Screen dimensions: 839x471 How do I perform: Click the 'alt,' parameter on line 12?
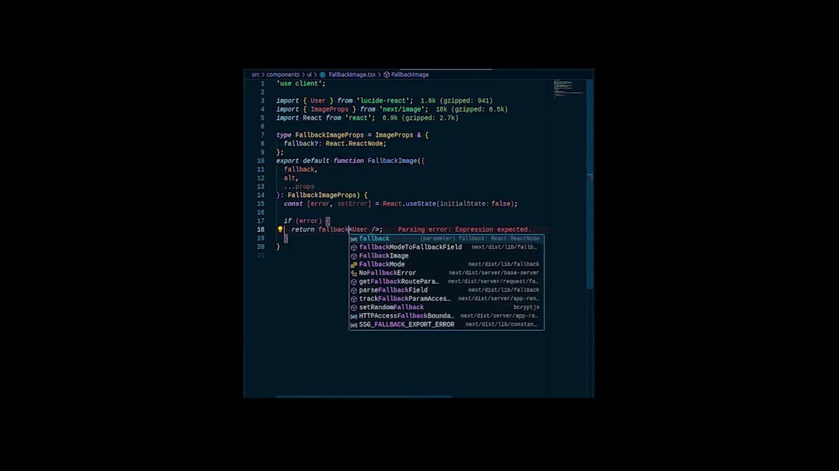(291, 178)
